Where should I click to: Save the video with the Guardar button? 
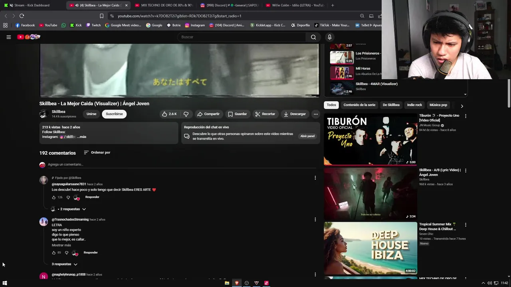tap(237, 114)
